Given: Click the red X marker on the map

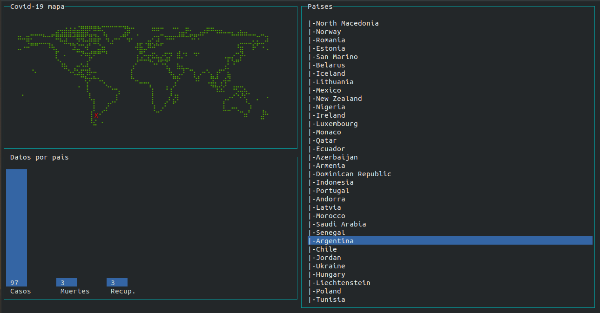Looking at the screenshot, I should (96, 114).
